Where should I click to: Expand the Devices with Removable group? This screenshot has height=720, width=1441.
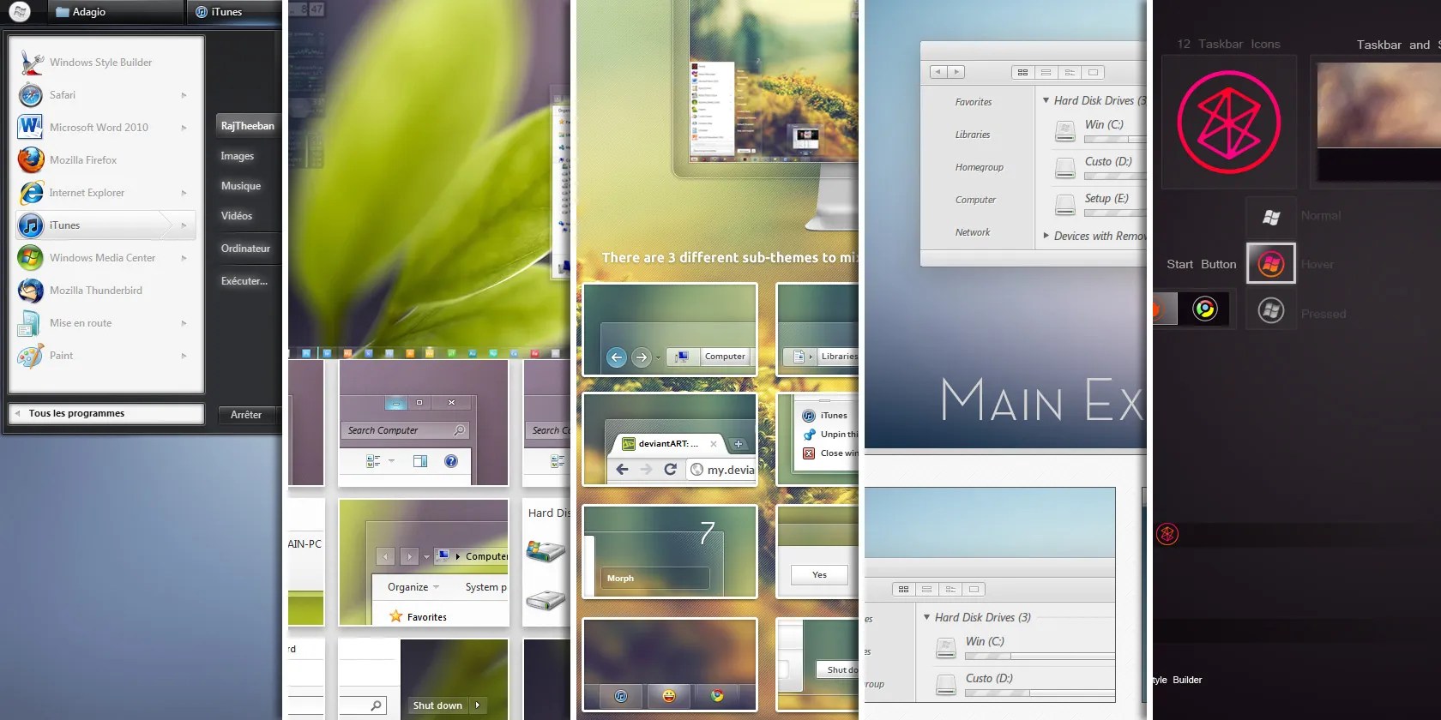click(1046, 235)
